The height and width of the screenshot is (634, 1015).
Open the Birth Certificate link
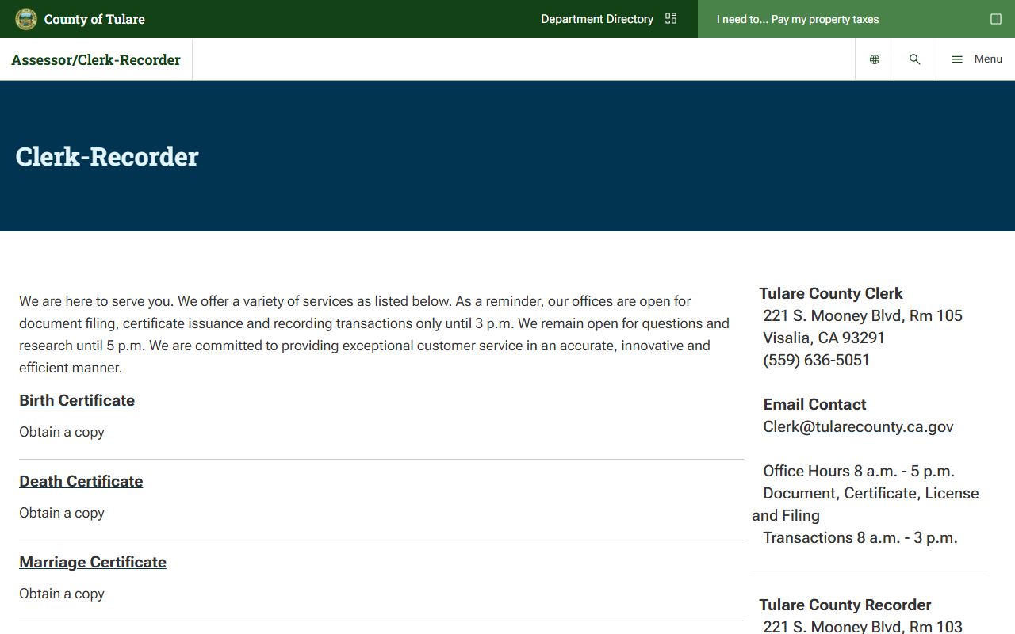[x=77, y=400]
